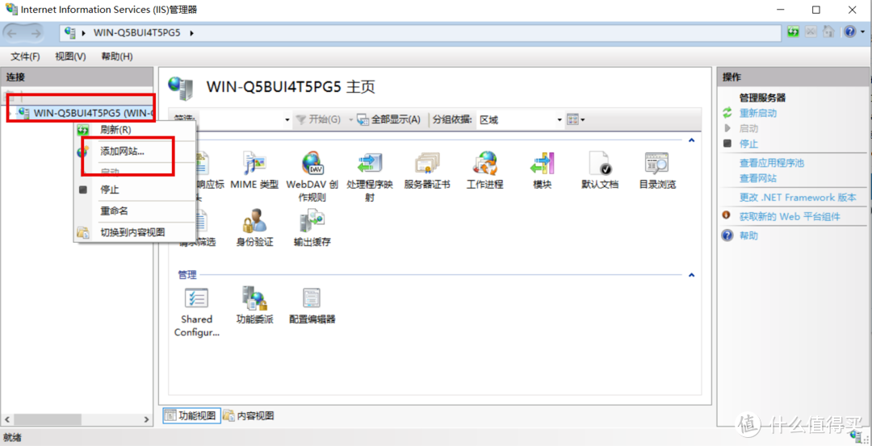The image size is (872, 446).
Task: Open help icon dropdown arrow top-right
Action: pos(862,33)
